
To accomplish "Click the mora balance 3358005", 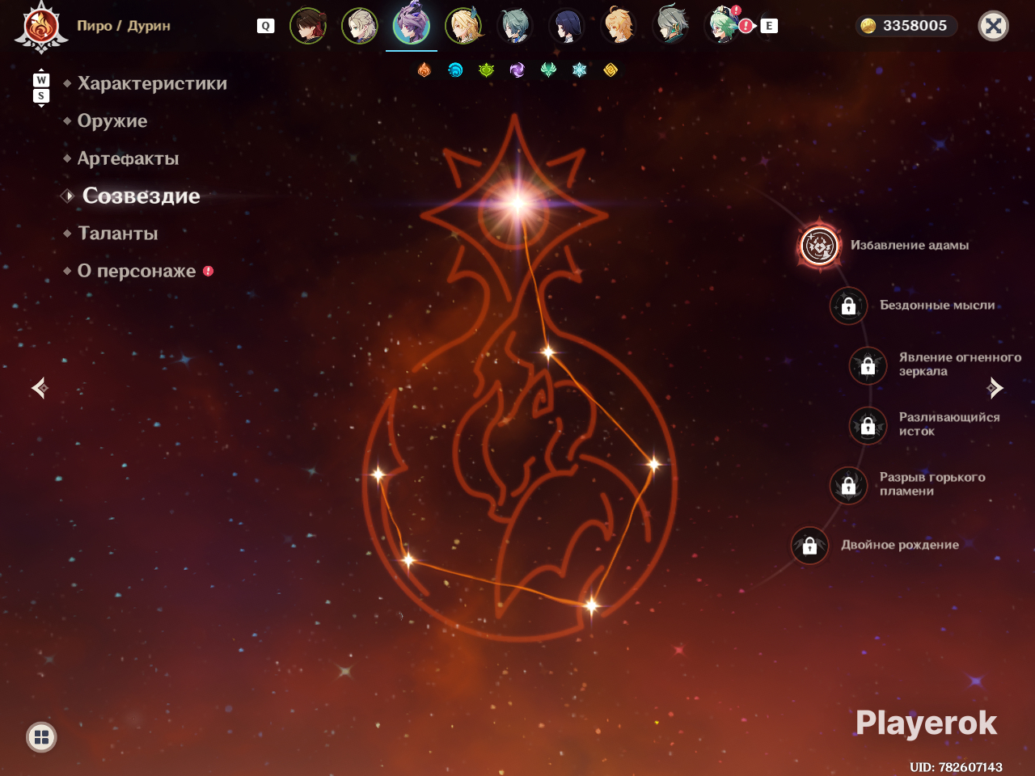I will tap(915, 26).
